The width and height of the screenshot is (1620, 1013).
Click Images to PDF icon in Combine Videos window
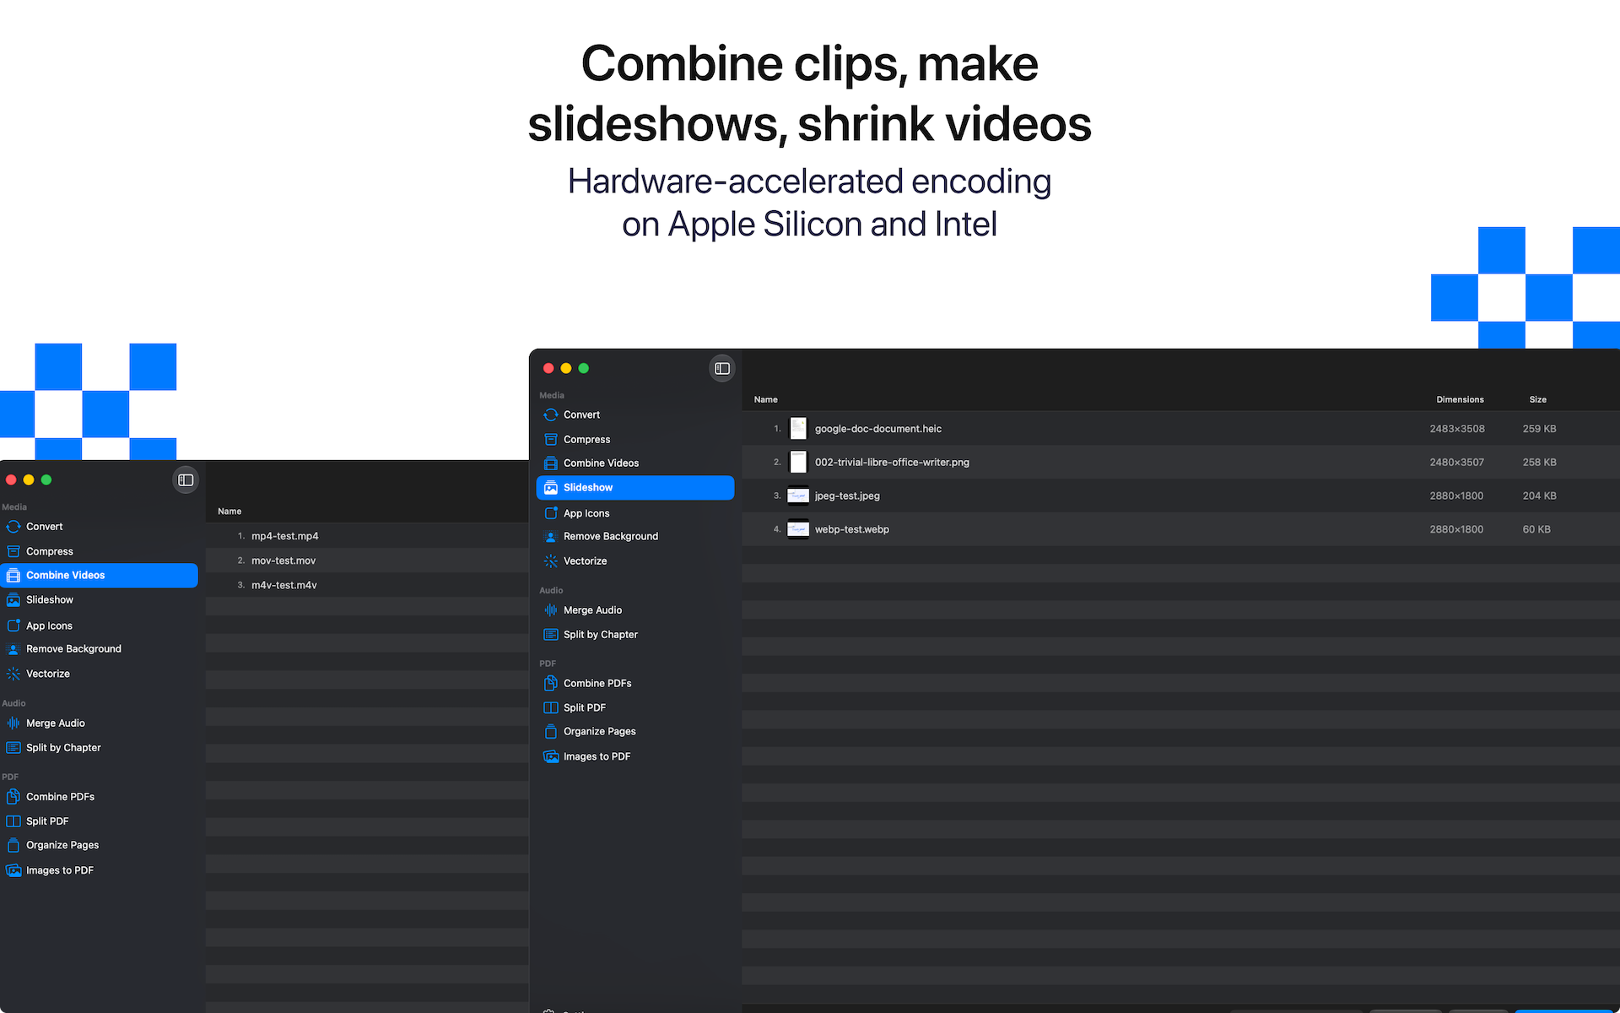click(x=13, y=870)
